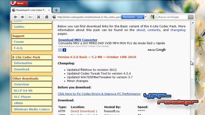Click the site globe icon in address bar

coord(54,17)
